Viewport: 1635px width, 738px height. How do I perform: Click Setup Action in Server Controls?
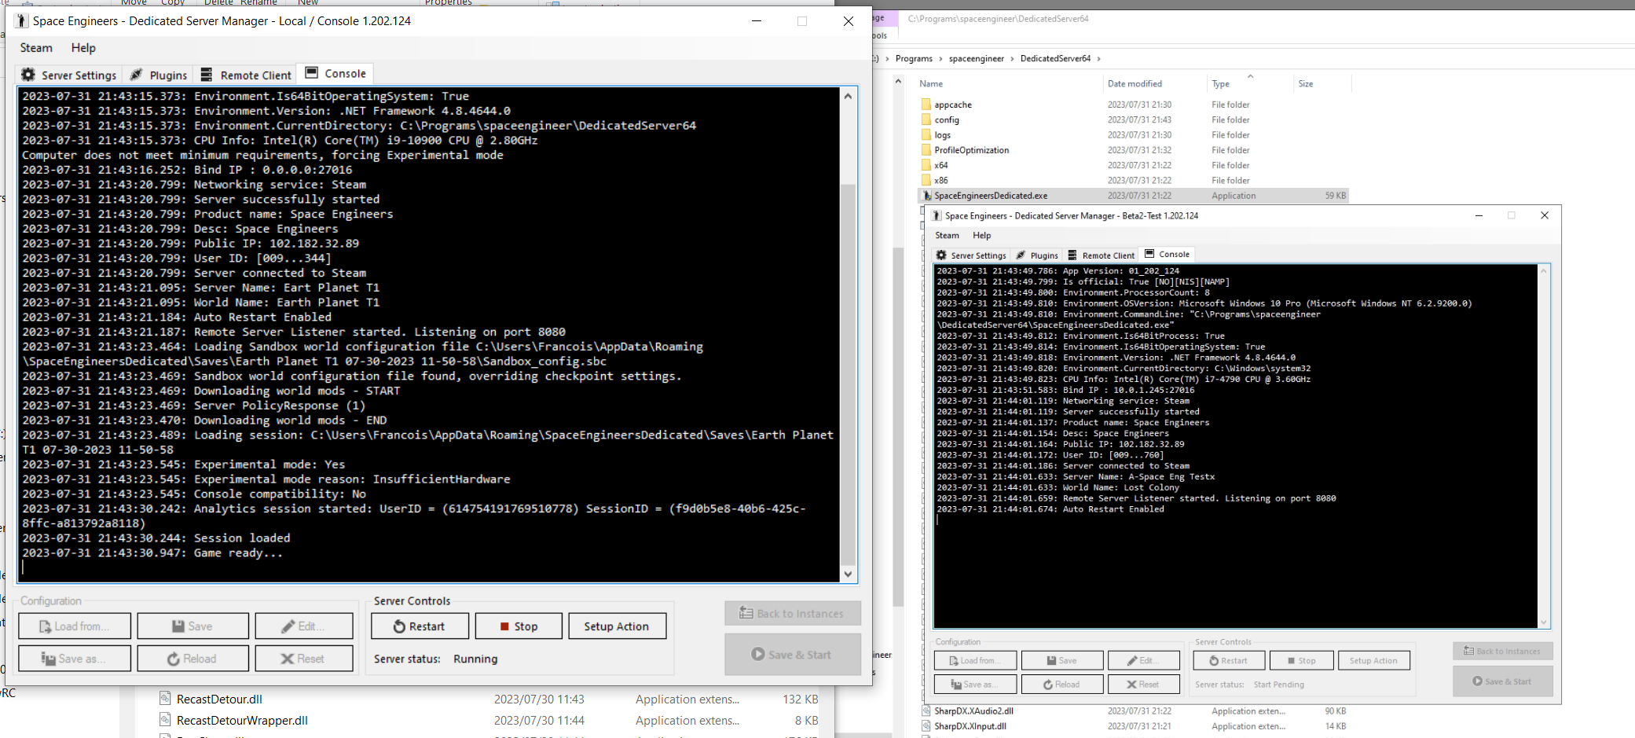tap(617, 626)
